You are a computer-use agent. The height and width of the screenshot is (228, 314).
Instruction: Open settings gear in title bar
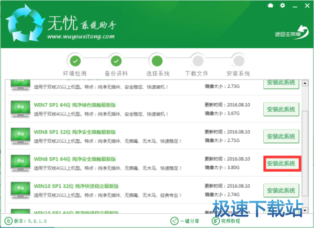pyautogui.click(x=283, y=5)
